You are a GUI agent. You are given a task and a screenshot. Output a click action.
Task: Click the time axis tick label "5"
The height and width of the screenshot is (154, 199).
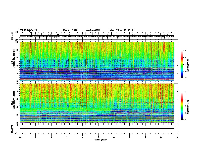pos(98,137)
